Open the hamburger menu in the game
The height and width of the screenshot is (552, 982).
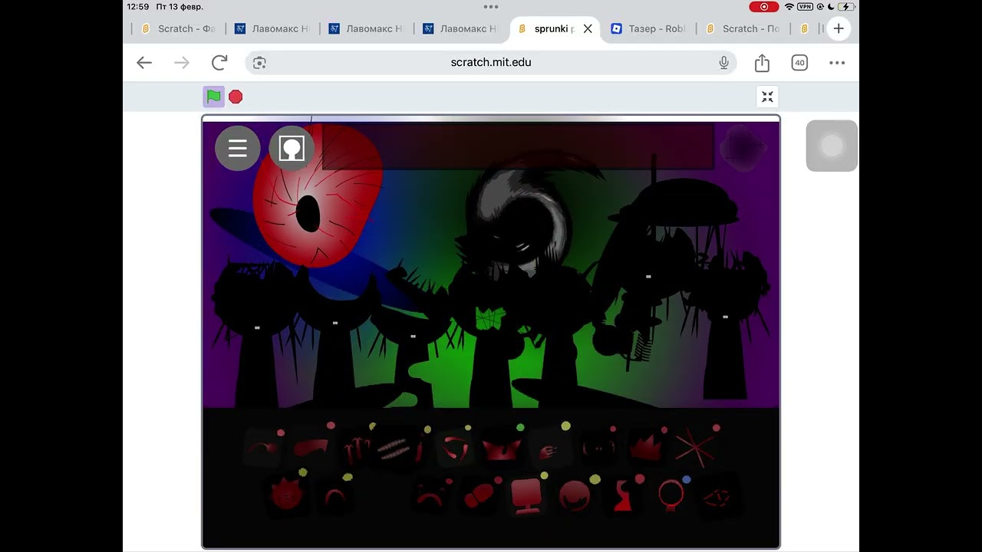coord(238,148)
